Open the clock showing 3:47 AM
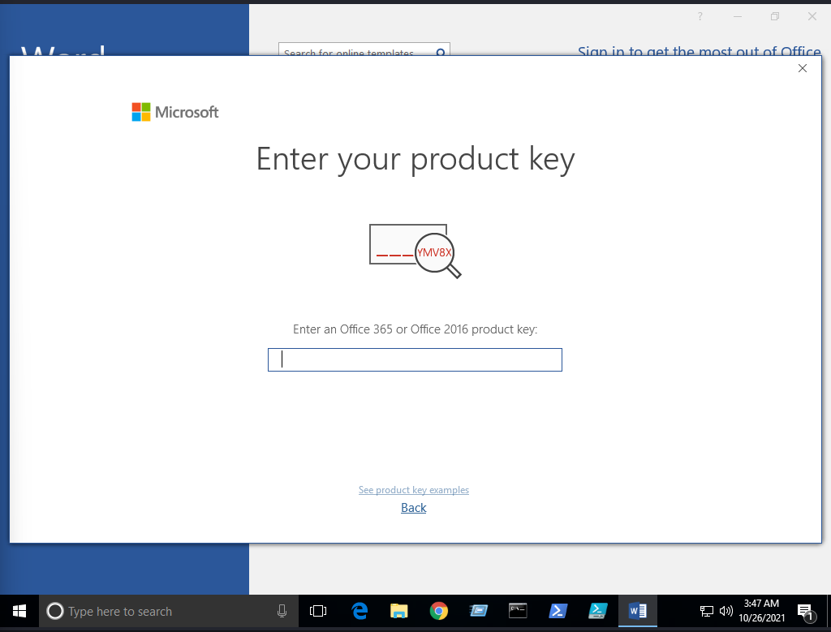This screenshot has height=632, width=831. 761,611
